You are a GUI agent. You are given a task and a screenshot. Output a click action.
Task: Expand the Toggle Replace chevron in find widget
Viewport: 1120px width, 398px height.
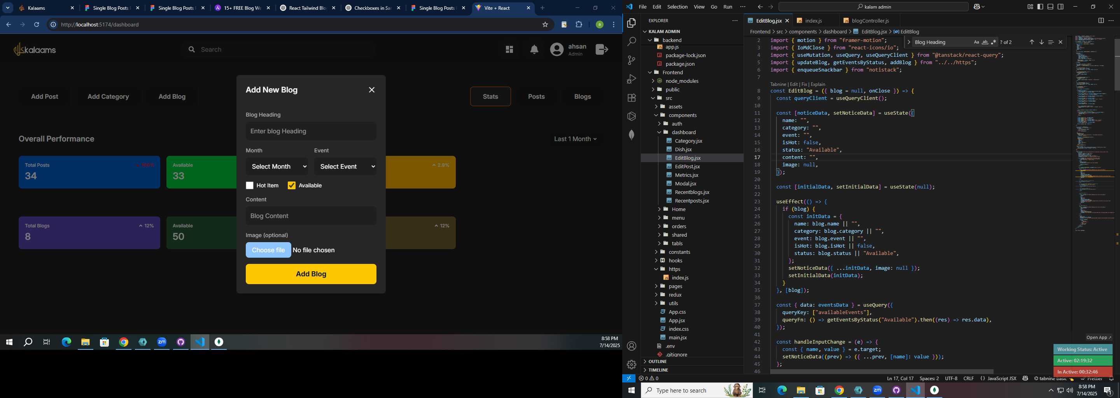(909, 42)
